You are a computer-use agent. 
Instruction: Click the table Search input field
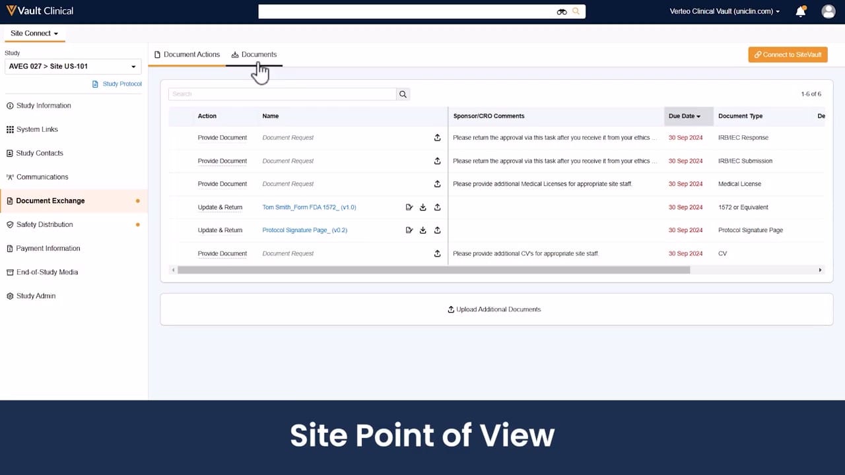[x=282, y=94]
